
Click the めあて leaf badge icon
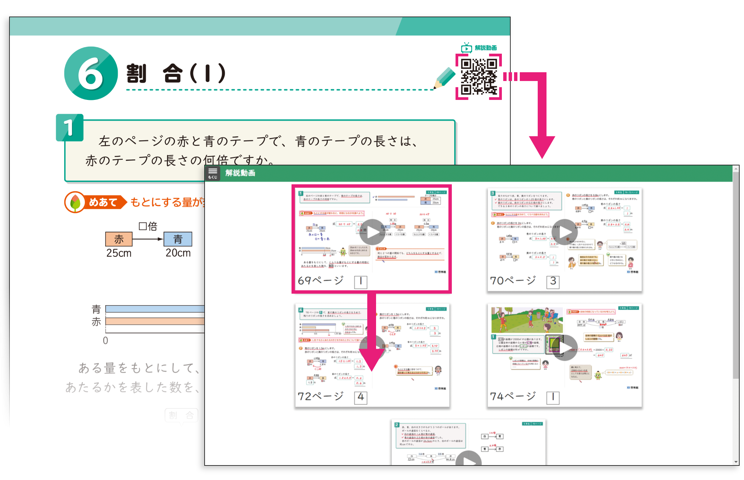[75, 202]
